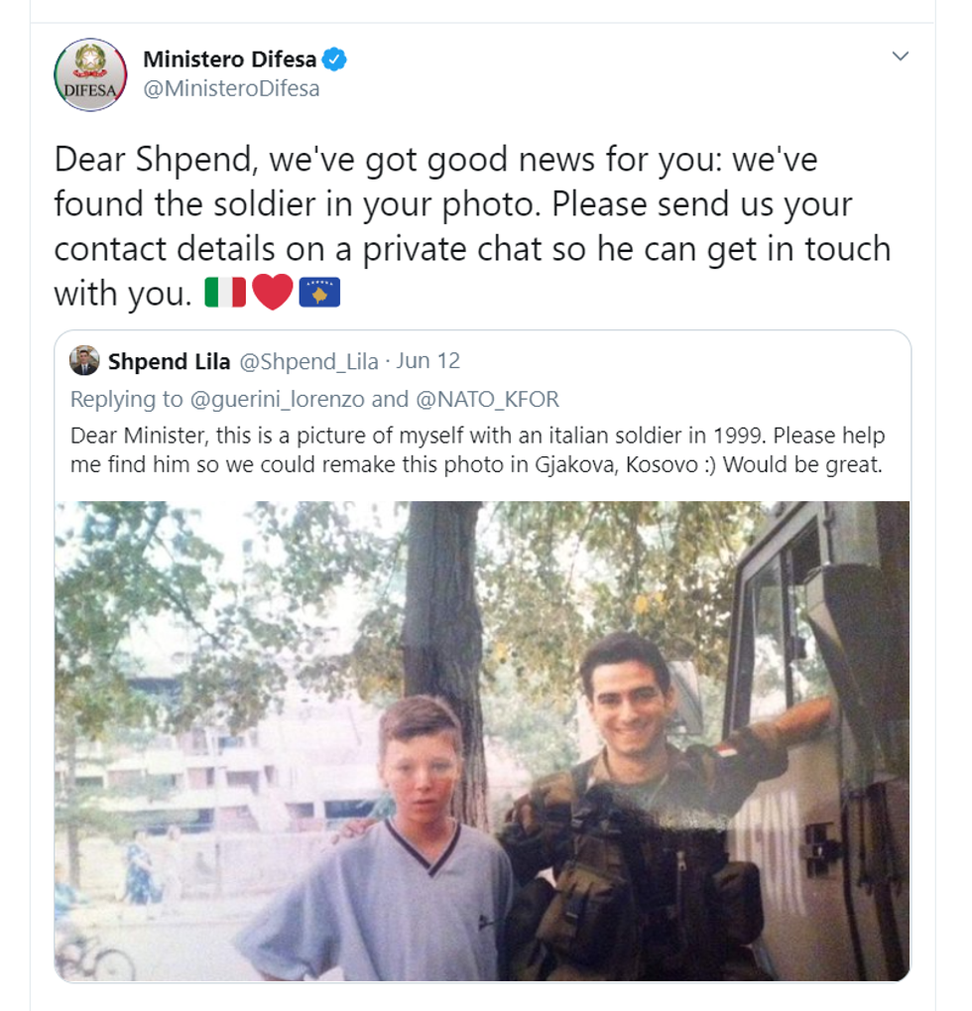972x1011 pixels.
Task: Click the Italian flag emoji
Action: [x=225, y=292]
